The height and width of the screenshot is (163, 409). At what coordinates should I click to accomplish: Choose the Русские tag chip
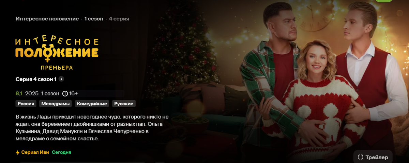coord(124,104)
